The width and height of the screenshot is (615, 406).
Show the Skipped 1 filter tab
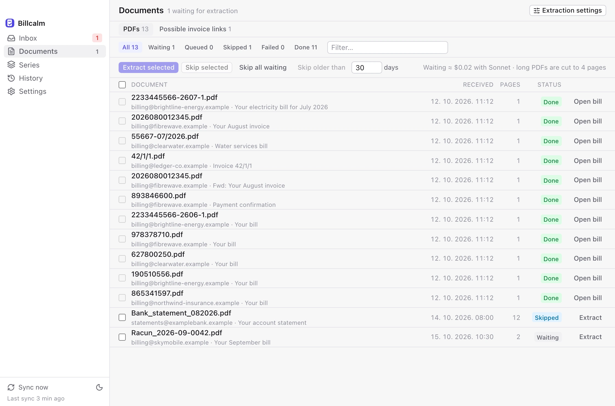click(237, 47)
